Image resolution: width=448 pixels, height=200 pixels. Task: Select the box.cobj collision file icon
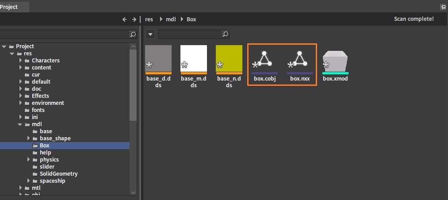[x=264, y=62]
